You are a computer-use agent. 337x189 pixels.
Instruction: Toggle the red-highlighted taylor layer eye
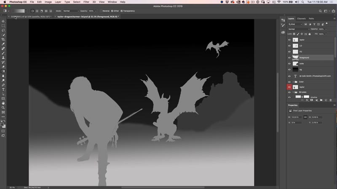[289, 87]
